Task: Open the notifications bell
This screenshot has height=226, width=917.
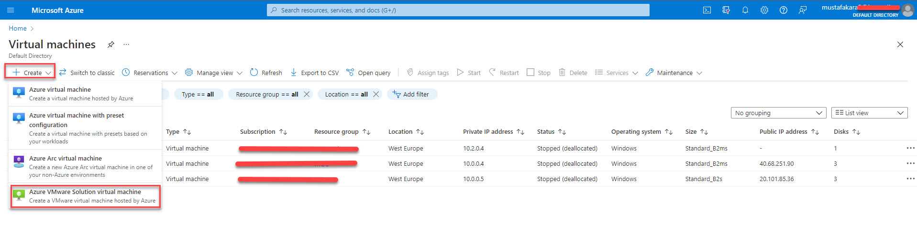Action: (x=745, y=10)
